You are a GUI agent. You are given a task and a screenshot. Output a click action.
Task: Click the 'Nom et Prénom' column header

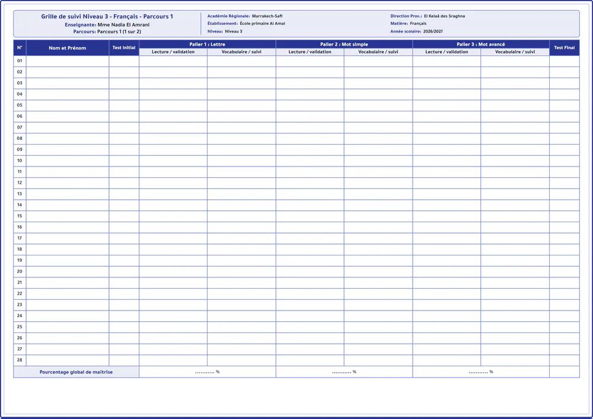point(68,48)
